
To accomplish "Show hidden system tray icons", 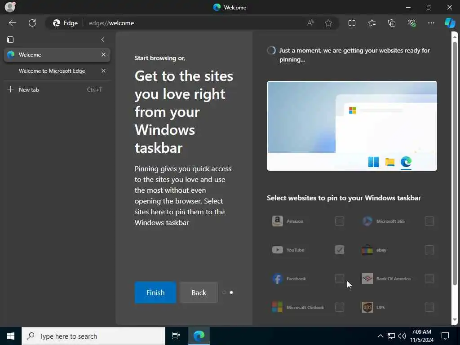I will coord(380,336).
